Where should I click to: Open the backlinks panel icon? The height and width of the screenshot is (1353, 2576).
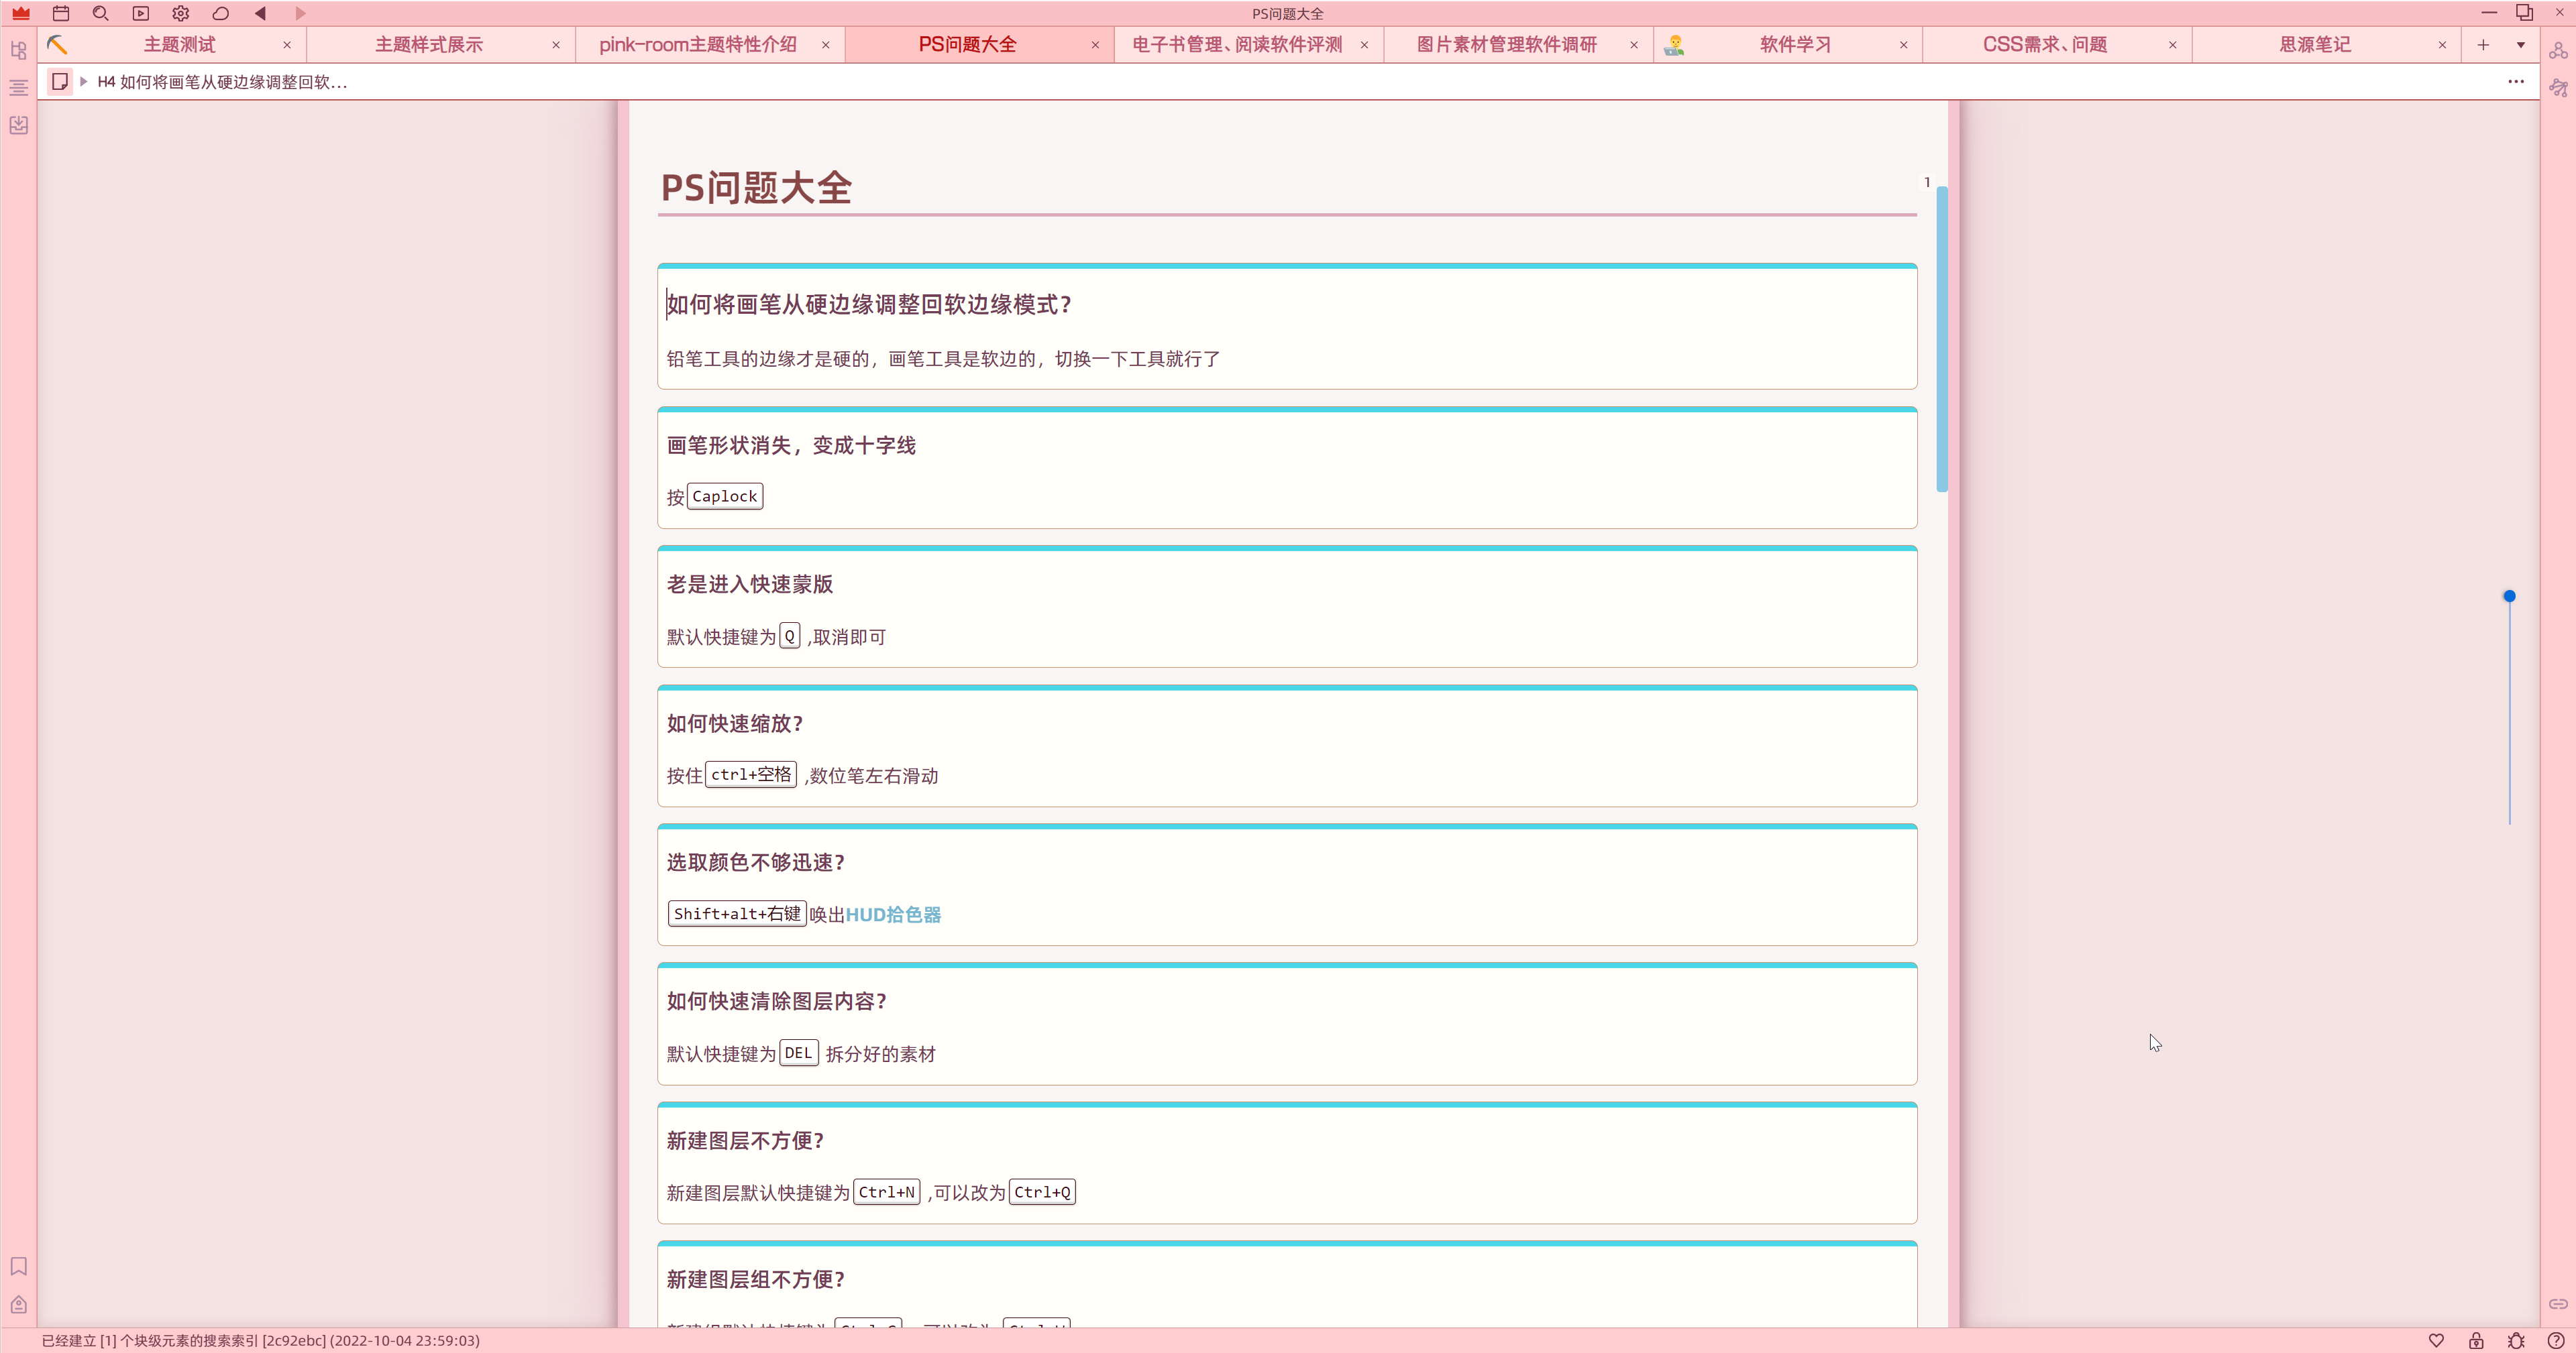point(2558,1303)
